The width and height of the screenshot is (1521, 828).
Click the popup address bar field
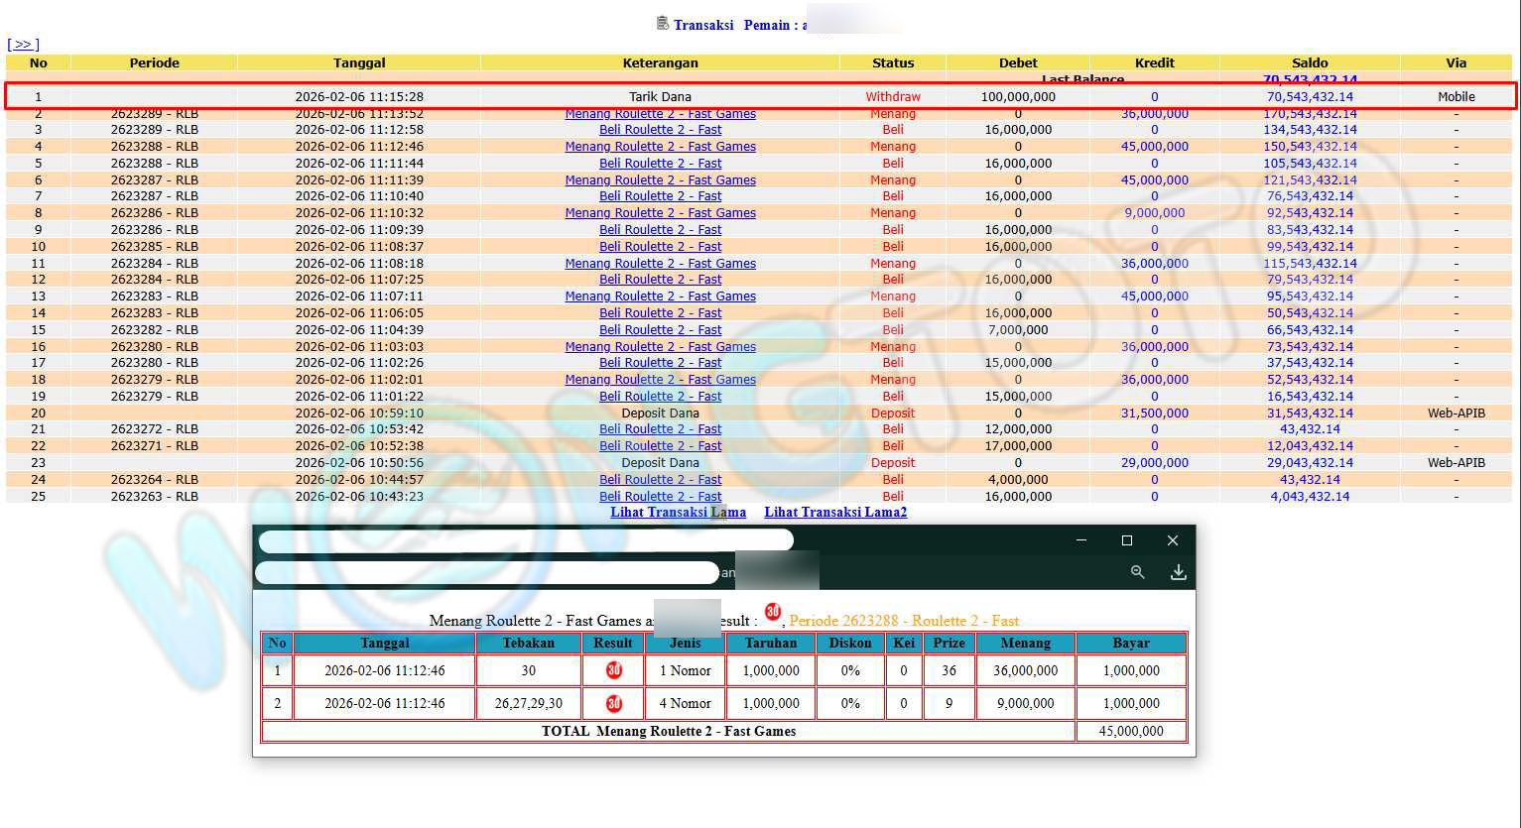coord(526,540)
